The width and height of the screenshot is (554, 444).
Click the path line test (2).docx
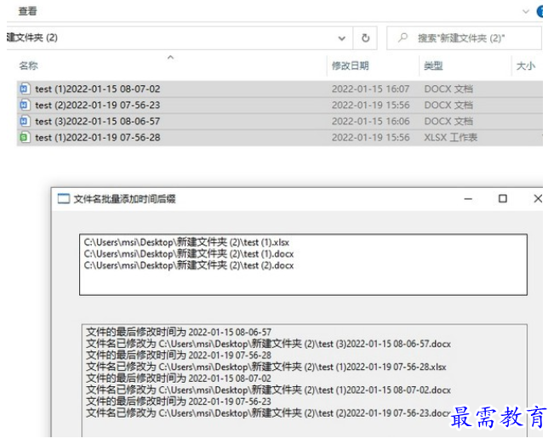(x=189, y=265)
